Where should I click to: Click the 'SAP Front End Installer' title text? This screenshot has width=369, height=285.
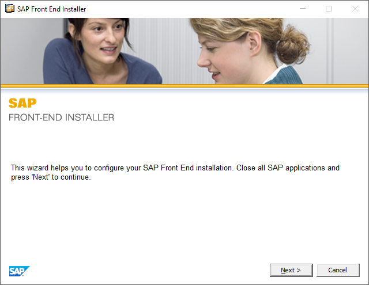click(51, 9)
